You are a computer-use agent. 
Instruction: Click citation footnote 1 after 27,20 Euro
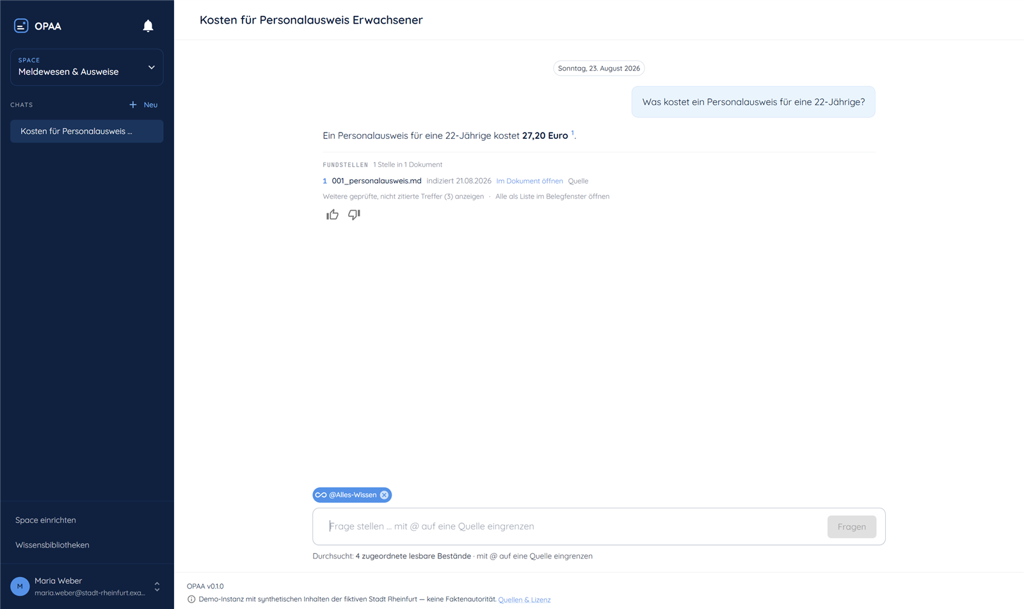pos(572,133)
